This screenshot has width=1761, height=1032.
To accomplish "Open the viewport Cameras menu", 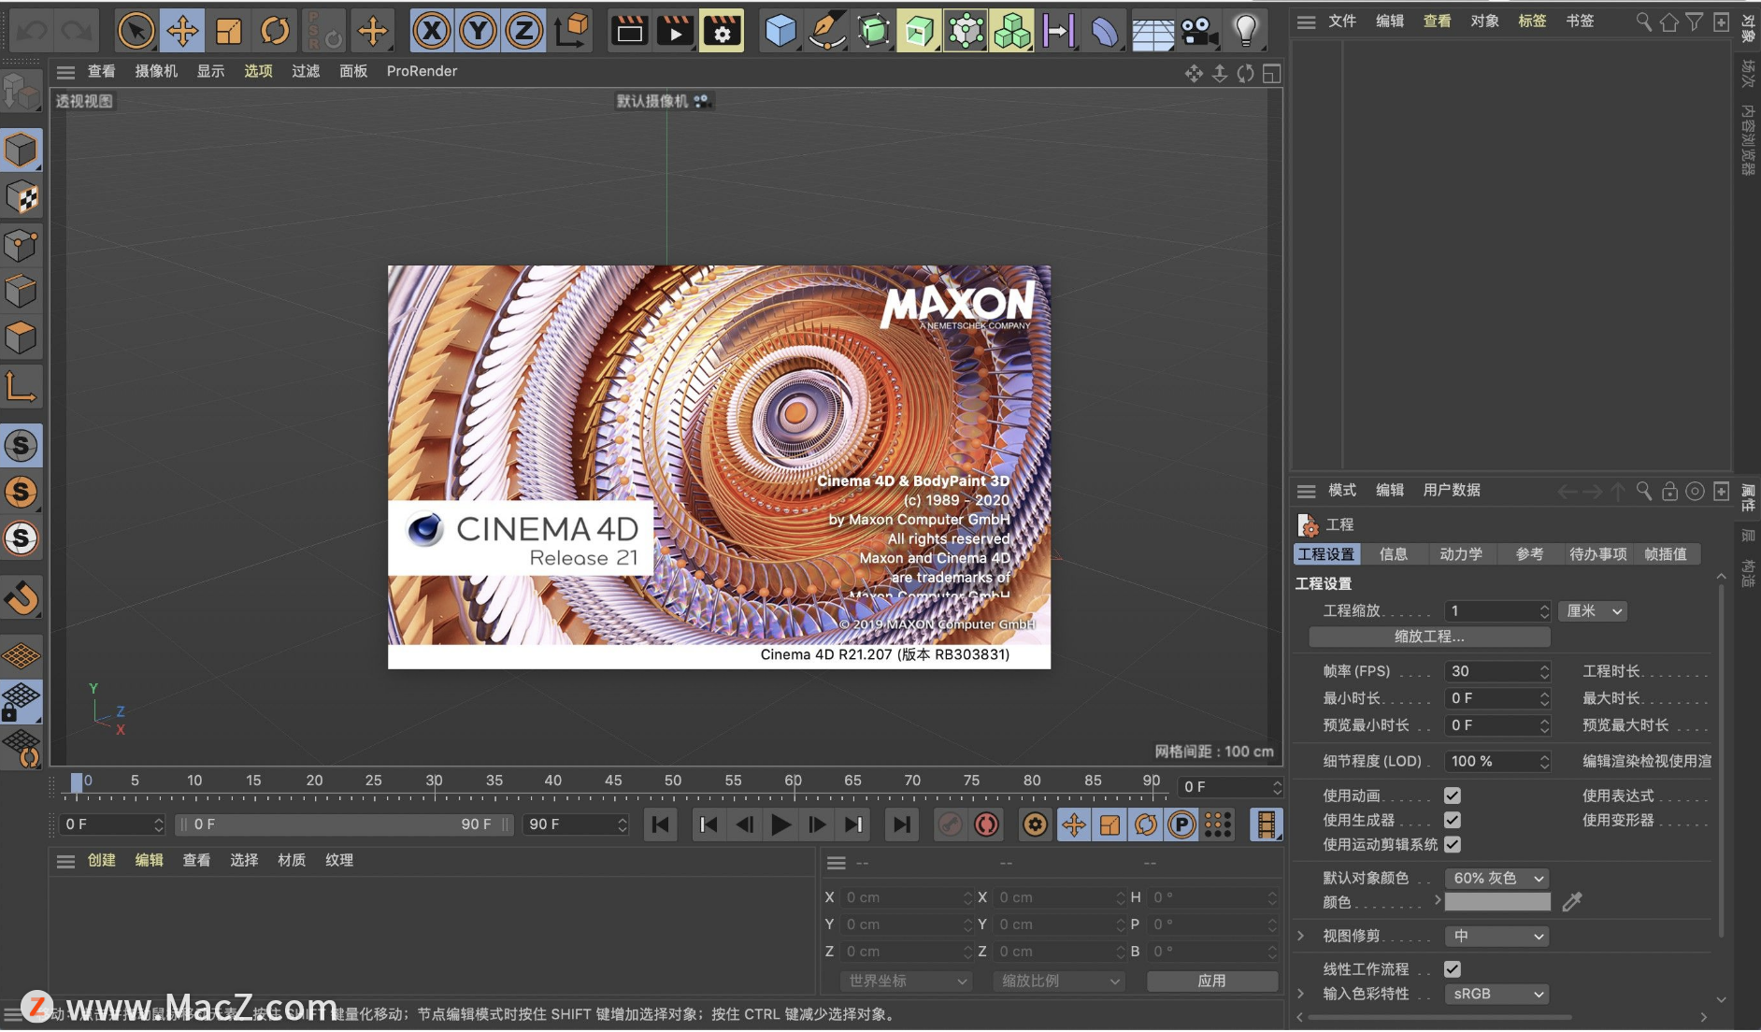I will [156, 71].
